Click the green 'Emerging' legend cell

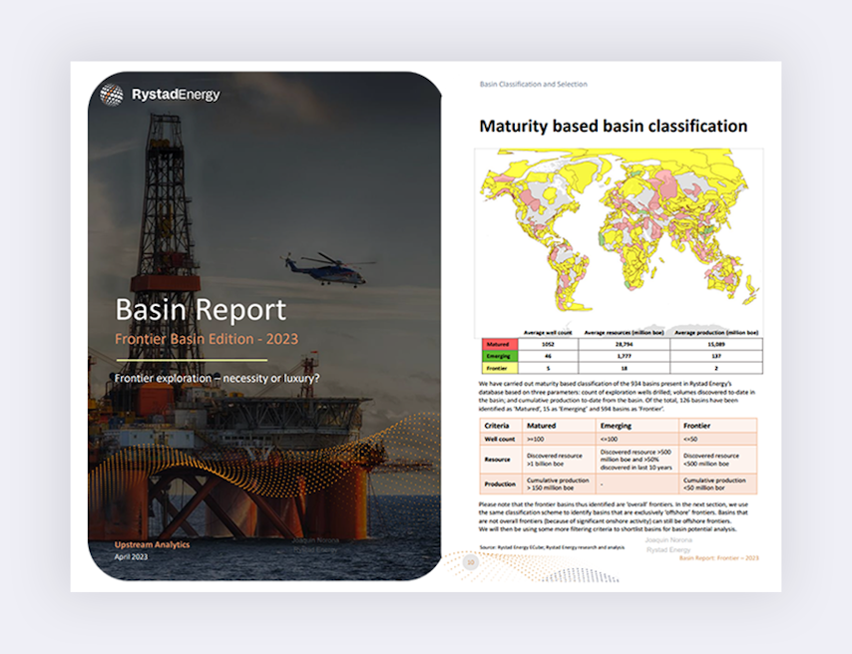500,356
